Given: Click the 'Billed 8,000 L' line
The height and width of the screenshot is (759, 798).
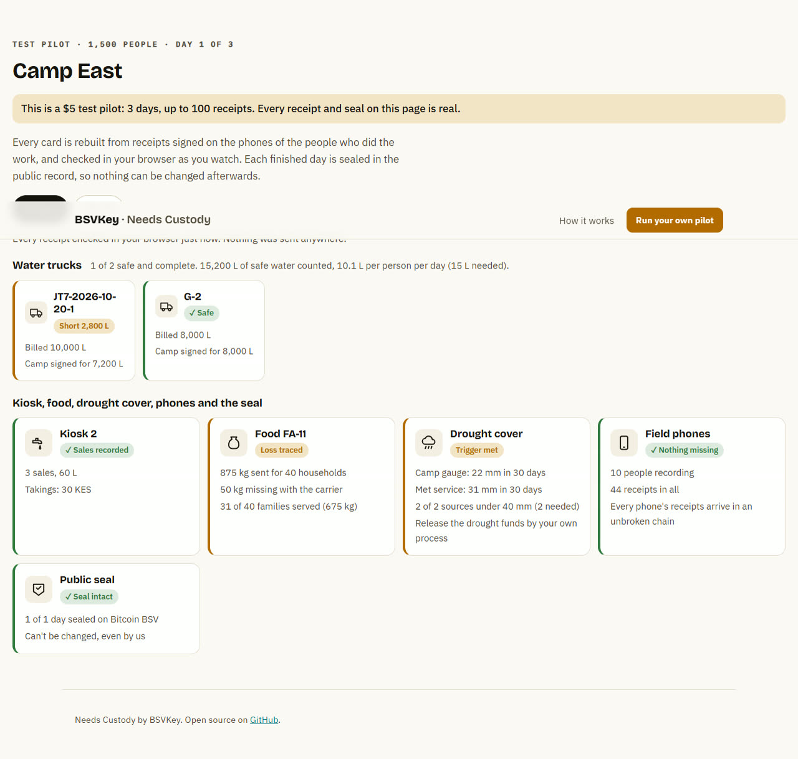Looking at the screenshot, I should point(183,335).
